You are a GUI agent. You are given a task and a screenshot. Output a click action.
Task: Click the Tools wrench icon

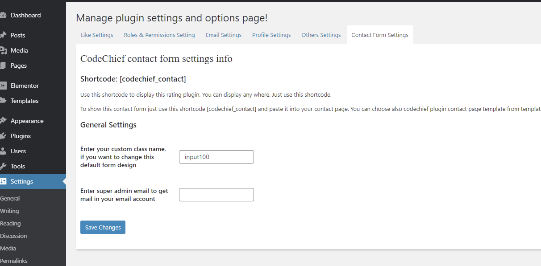click(3, 166)
